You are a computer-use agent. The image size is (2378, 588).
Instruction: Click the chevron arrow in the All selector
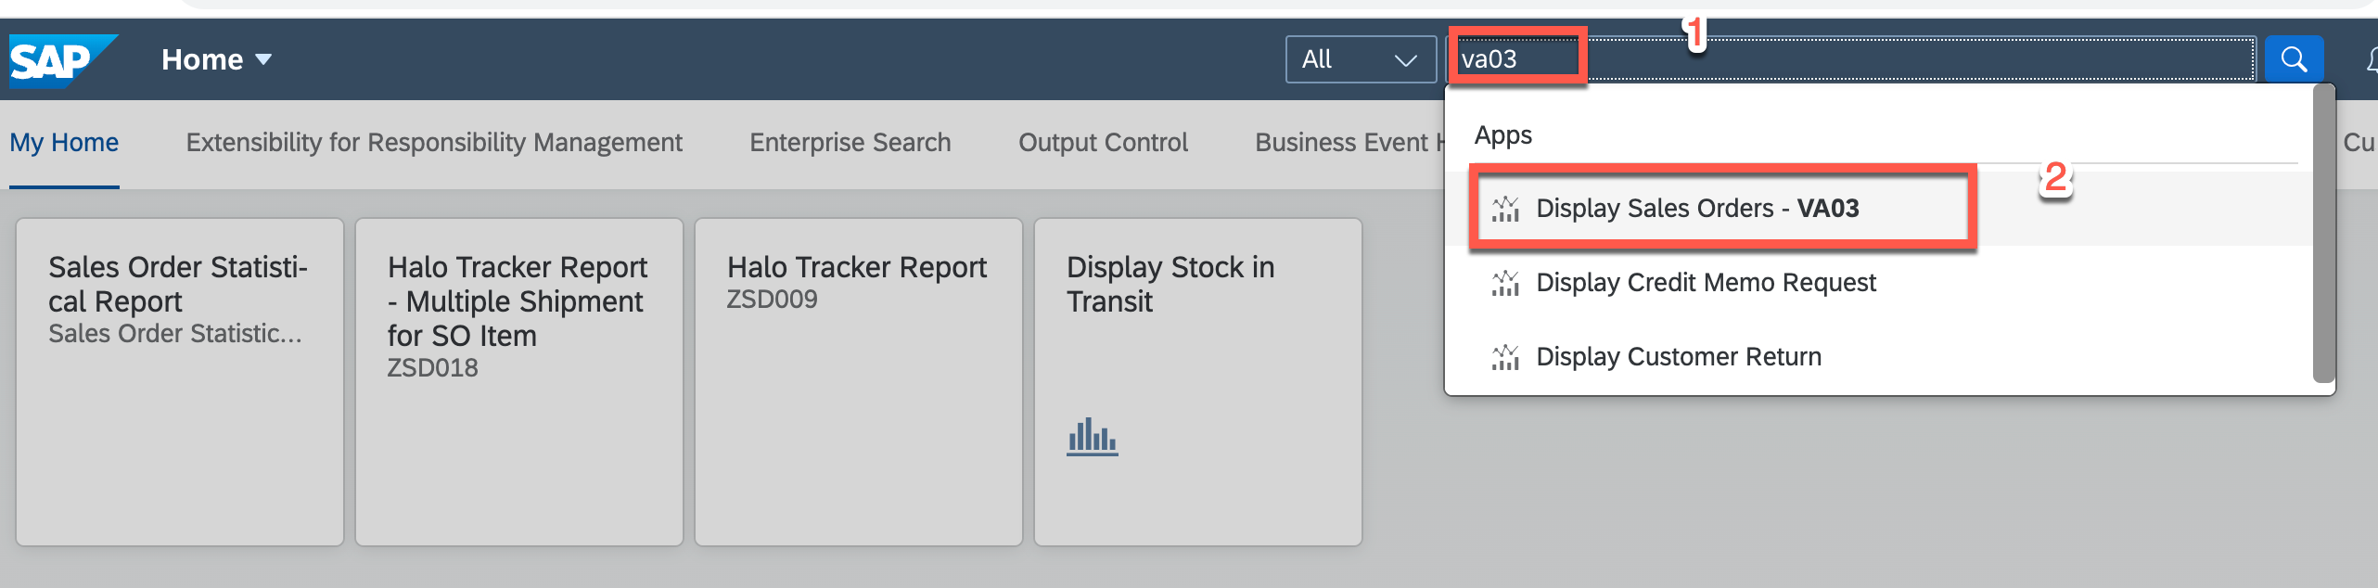pyautogui.click(x=1405, y=60)
